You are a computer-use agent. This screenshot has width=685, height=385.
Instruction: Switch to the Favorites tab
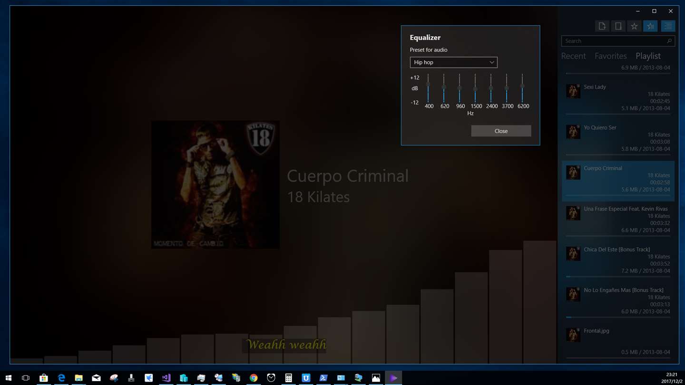(611, 56)
